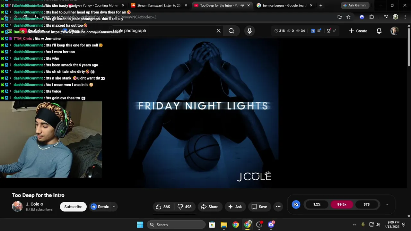The height and width of the screenshot is (231, 411).
Task: Open the J. Cole channel name link
Action: 32,204
